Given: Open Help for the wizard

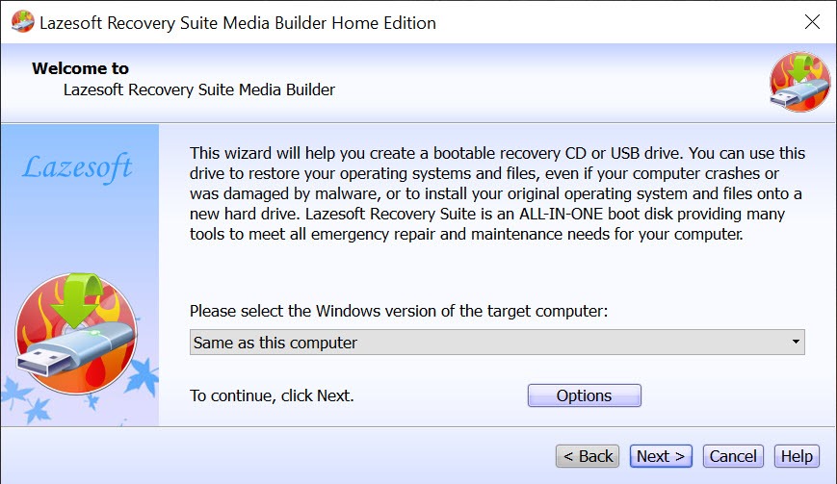Looking at the screenshot, I should 797,456.
